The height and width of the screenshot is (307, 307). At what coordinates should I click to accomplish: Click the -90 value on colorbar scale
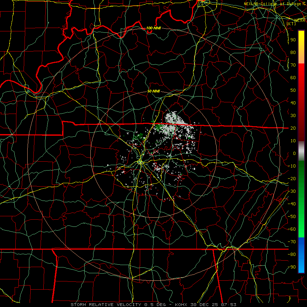(x=292, y=267)
